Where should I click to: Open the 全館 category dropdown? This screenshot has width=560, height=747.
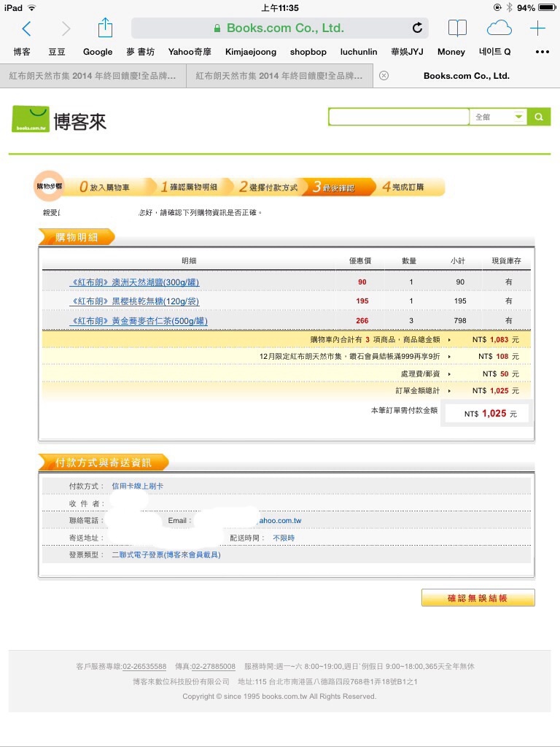(x=499, y=117)
